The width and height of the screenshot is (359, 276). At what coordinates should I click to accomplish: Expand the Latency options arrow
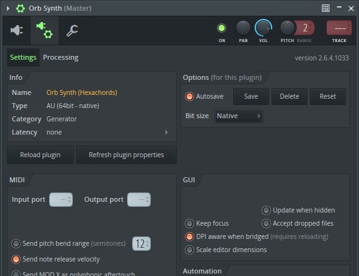pyautogui.click(x=167, y=132)
